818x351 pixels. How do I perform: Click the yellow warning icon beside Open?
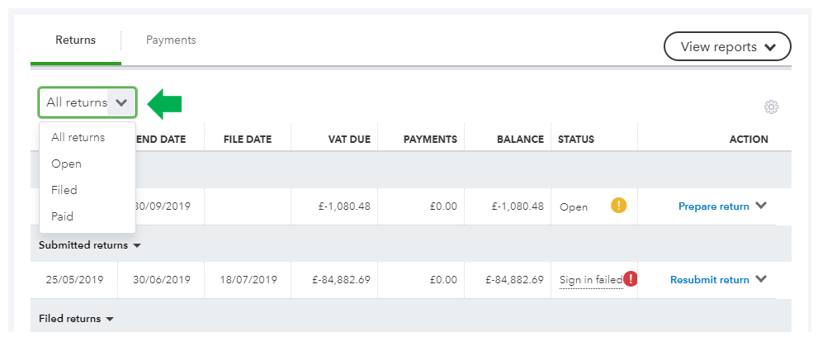[x=618, y=206]
